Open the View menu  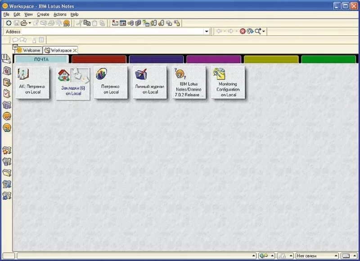[x=28, y=14]
